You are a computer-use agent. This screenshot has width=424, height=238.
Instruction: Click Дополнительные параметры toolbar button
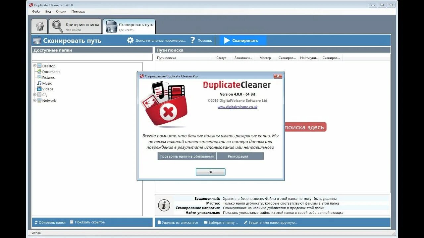(x=156, y=40)
